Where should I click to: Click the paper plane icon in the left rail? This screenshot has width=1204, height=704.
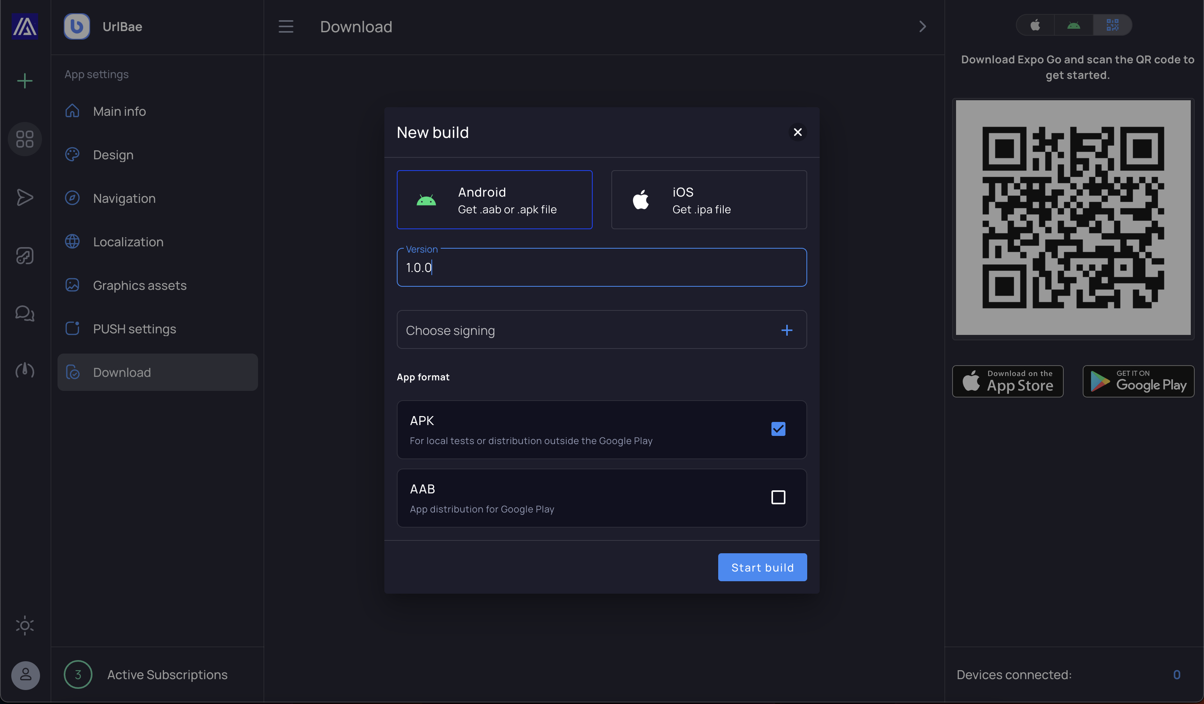pyautogui.click(x=25, y=197)
